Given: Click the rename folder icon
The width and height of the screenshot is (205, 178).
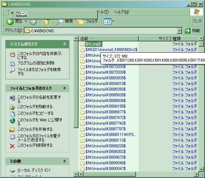Looking at the screenshot, I should click(12, 98).
